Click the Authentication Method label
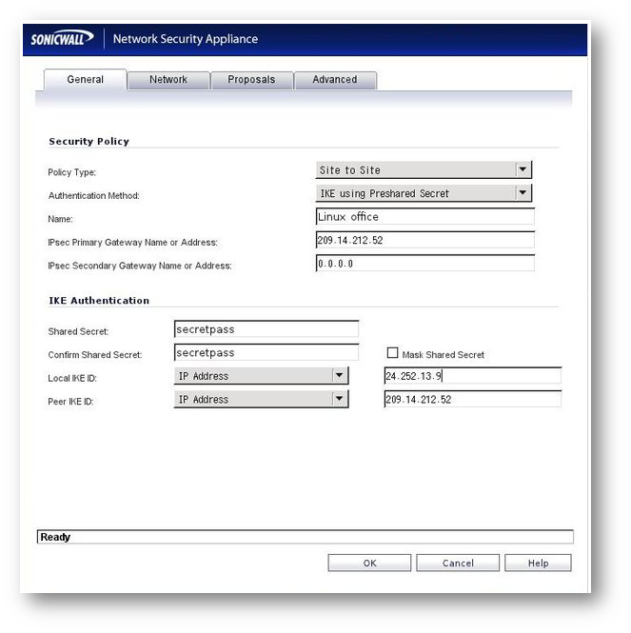 [93, 196]
